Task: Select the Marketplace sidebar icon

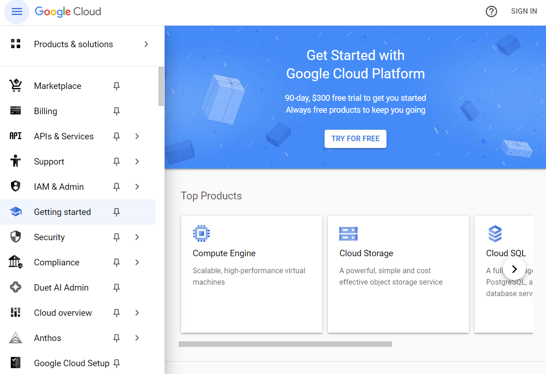Action: point(16,85)
